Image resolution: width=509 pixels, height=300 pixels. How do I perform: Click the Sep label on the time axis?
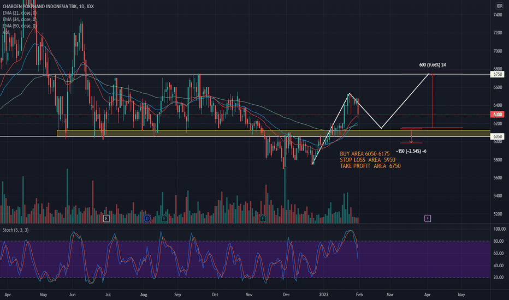[x=177, y=295]
